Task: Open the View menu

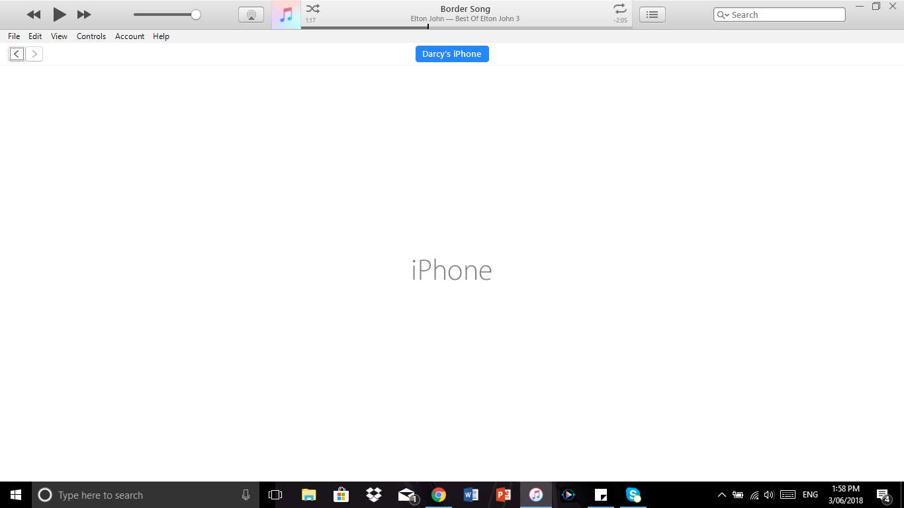Action: [59, 36]
